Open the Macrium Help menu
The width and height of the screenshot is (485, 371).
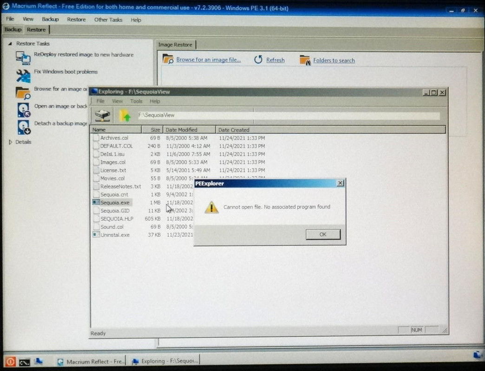[x=136, y=20]
